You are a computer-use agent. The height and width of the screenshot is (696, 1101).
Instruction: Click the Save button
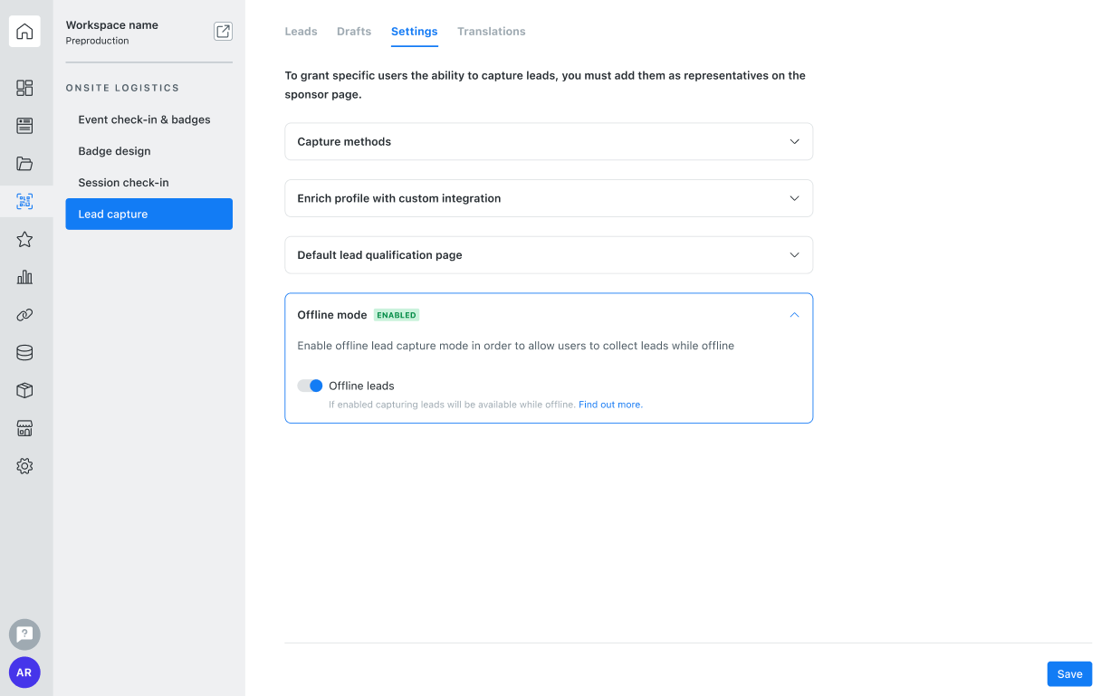point(1069,674)
